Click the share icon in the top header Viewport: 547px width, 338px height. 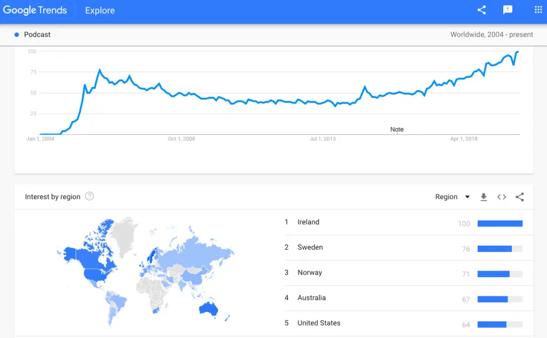point(481,10)
